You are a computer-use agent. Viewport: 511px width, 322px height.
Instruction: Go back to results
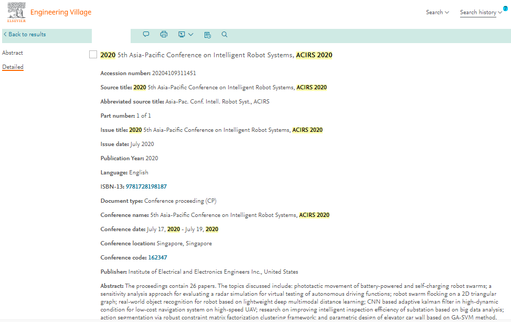tap(25, 34)
